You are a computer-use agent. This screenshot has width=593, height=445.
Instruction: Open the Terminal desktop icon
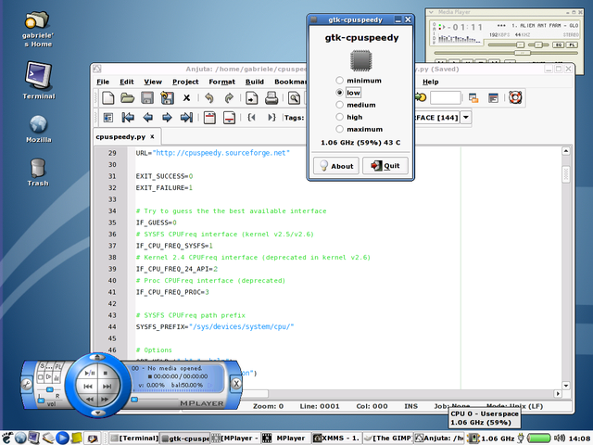click(38, 81)
